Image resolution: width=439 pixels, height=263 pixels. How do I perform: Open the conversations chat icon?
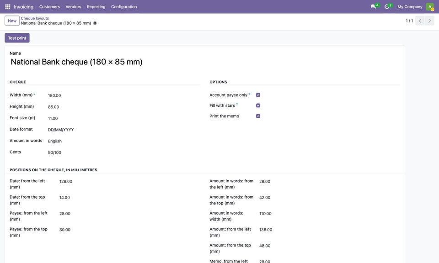click(x=373, y=6)
